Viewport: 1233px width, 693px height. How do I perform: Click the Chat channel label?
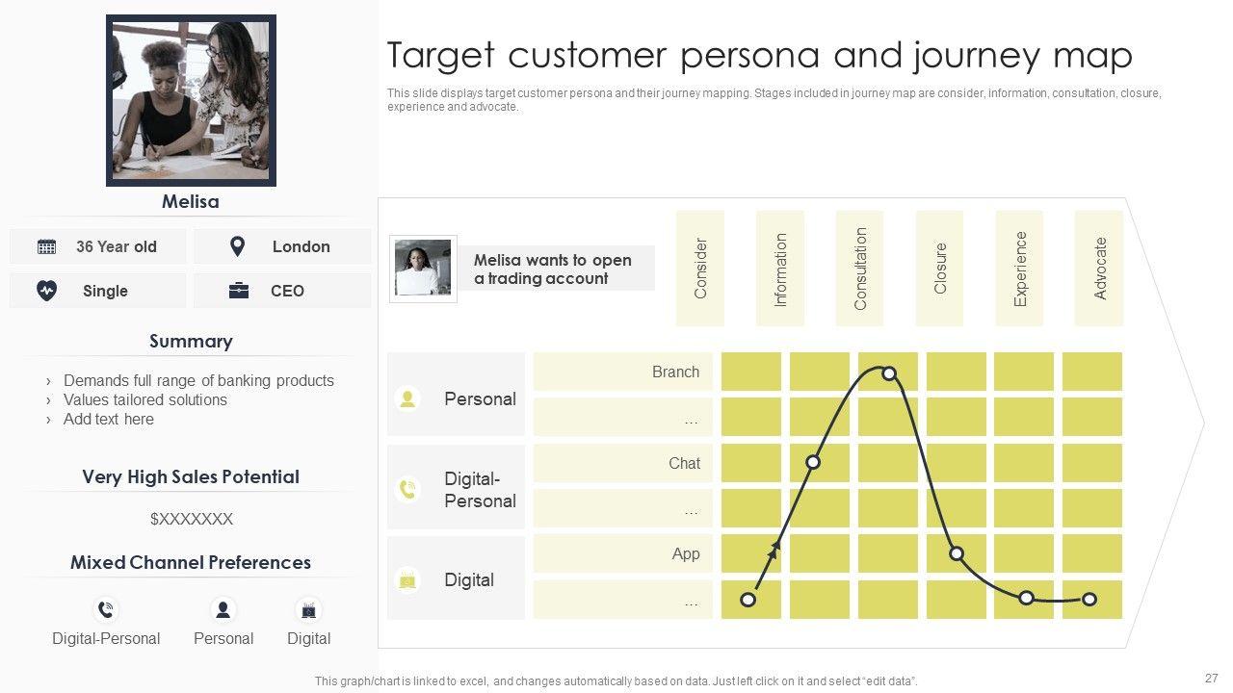pyautogui.click(x=684, y=463)
